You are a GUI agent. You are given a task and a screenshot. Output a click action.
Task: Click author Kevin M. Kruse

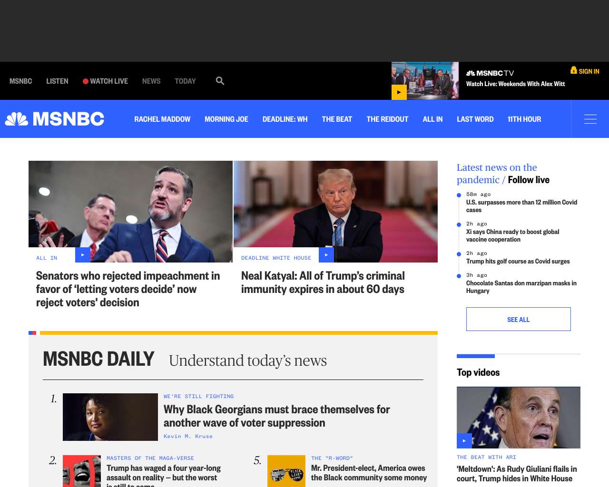click(x=188, y=436)
